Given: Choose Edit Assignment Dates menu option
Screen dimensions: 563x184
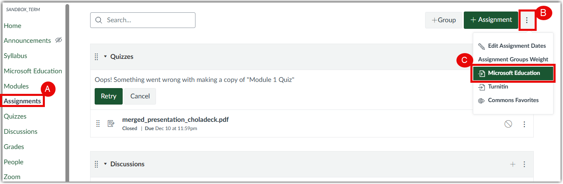Looking at the screenshot, I should click(x=516, y=46).
